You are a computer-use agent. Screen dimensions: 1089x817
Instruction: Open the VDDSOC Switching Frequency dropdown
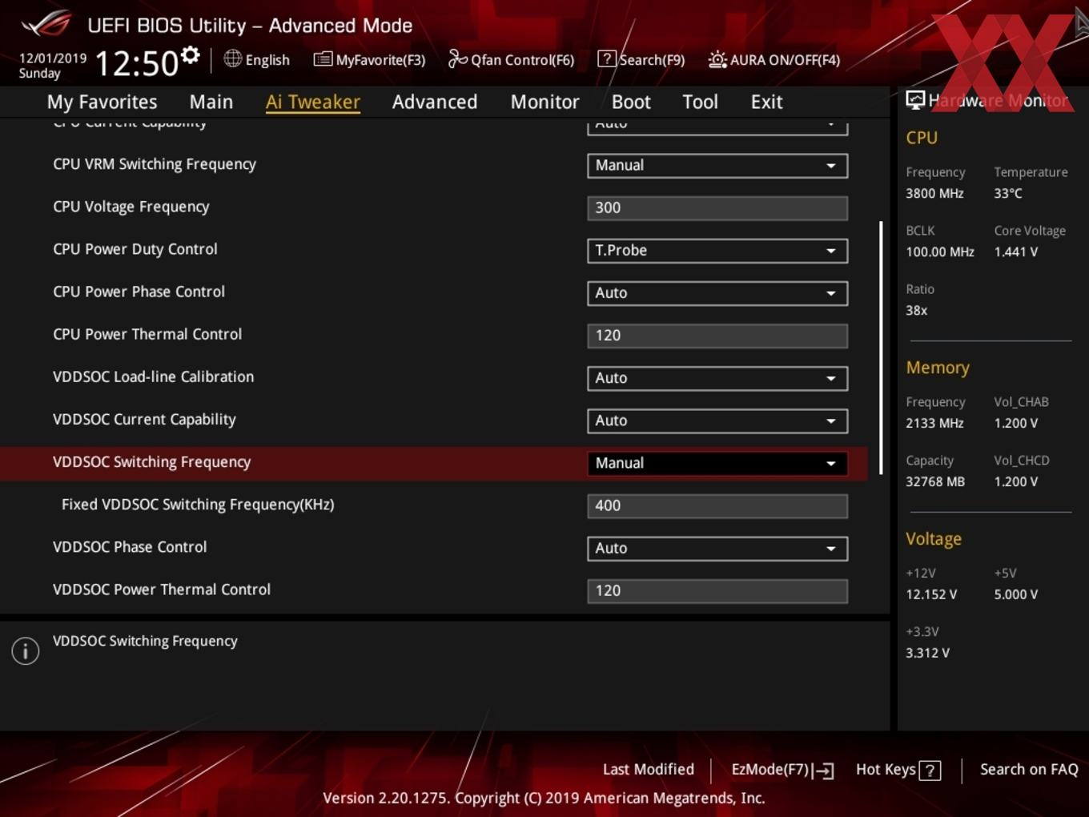tap(717, 462)
